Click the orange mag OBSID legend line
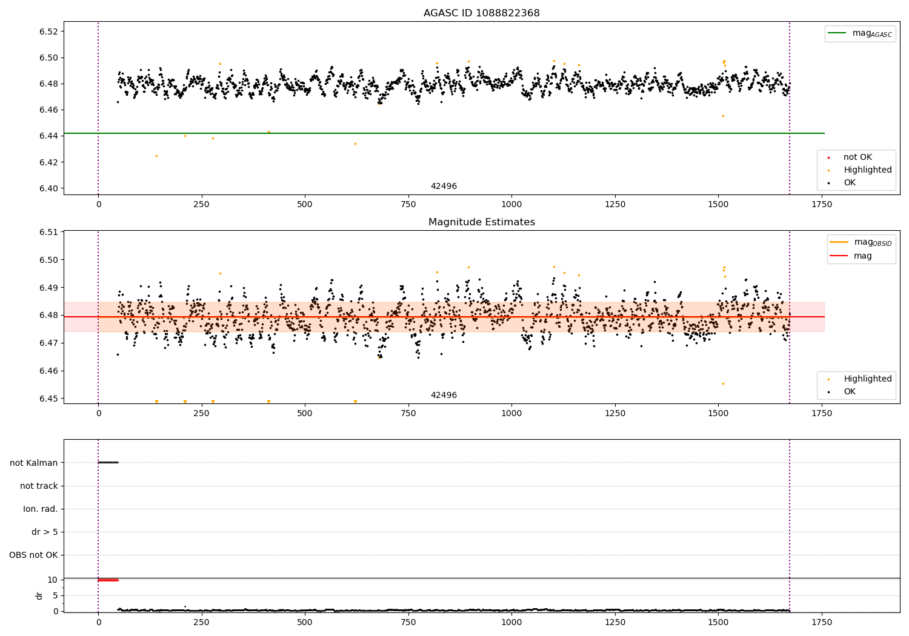This screenshot has height=636, width=909. tap(839, 242)
